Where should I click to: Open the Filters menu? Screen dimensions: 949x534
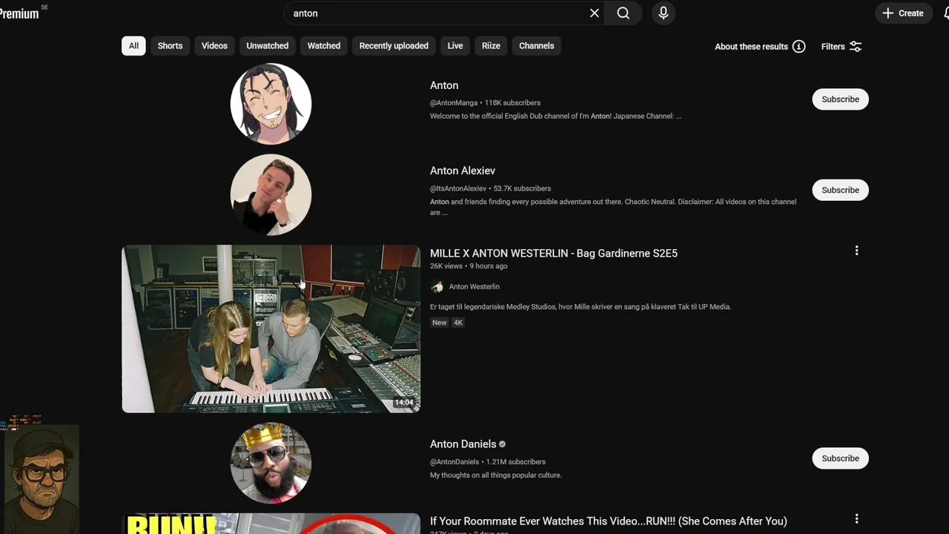[841, 47]
